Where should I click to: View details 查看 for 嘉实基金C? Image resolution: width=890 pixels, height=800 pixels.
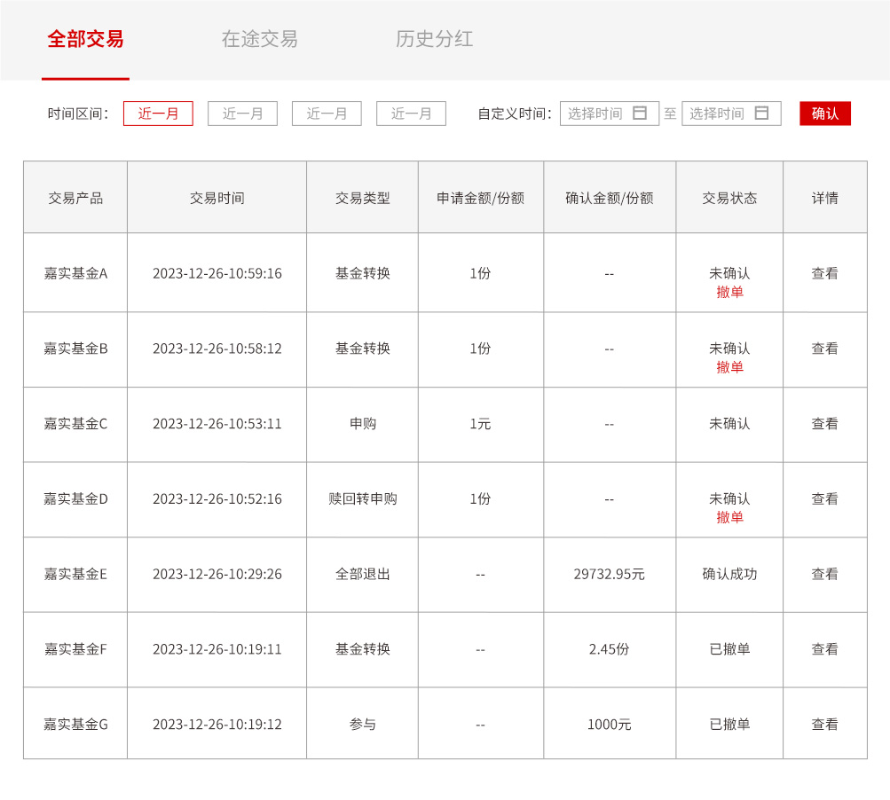[824, 424]
